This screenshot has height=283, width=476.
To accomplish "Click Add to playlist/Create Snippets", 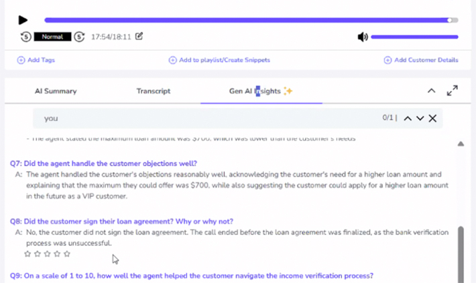I will point(219,60).
